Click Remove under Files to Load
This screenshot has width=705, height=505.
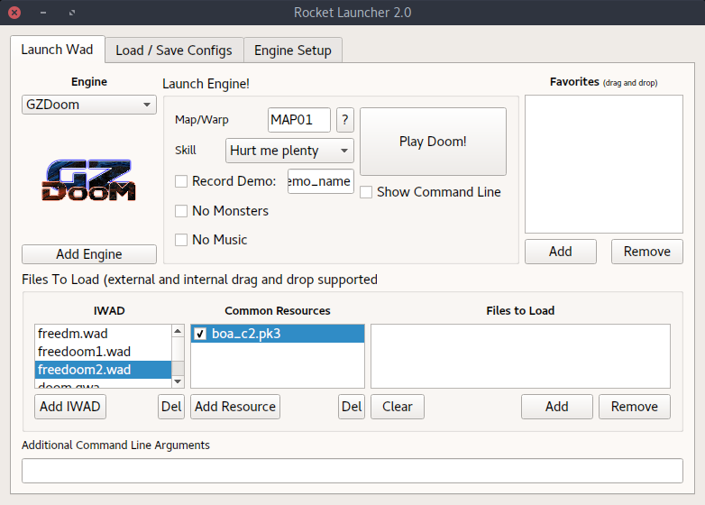point(635,407)
